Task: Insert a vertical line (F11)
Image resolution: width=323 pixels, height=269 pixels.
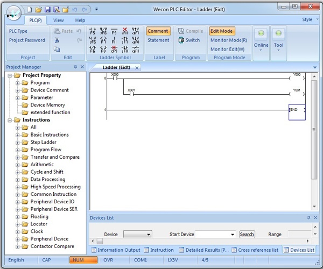Action: (x=114, y=40)
